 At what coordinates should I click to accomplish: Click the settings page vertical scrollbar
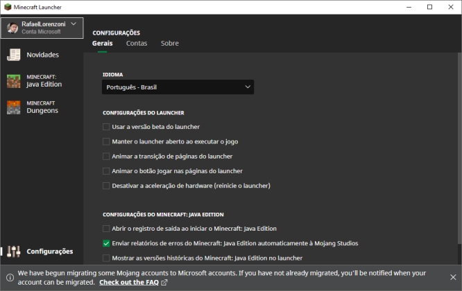pyautogui.click(x=459, y=148)
